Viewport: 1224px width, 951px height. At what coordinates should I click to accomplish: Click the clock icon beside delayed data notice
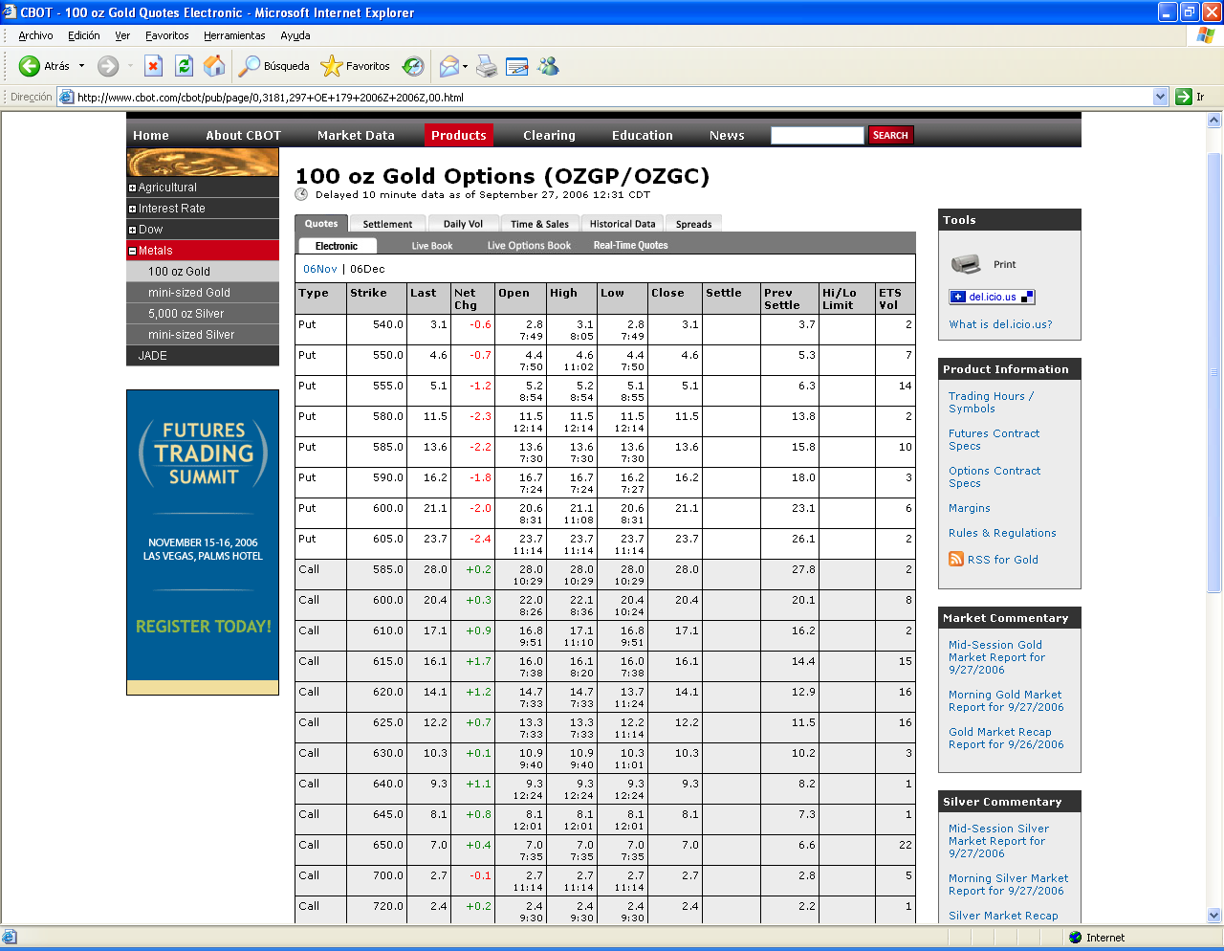pos(301,194)
